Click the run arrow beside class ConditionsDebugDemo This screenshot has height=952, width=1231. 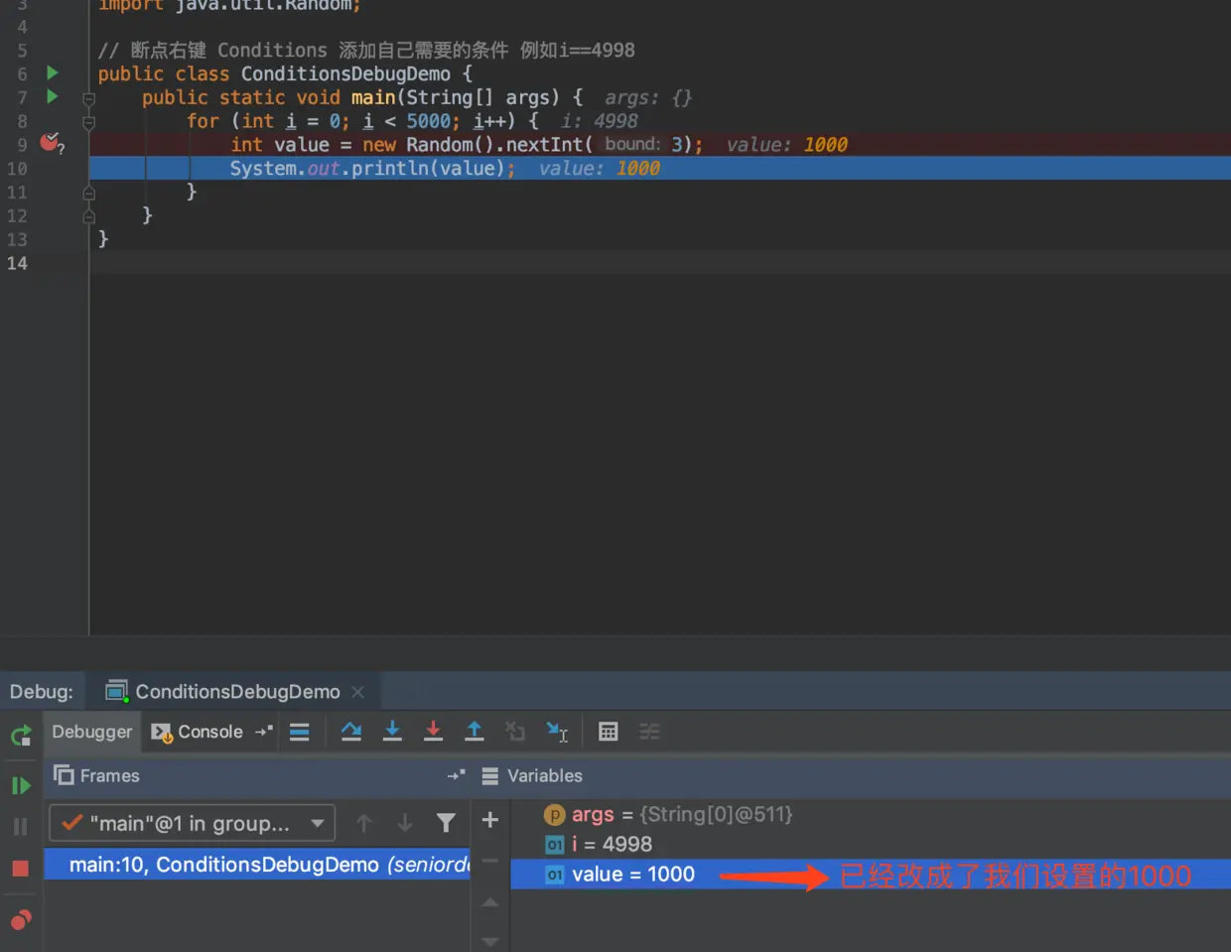point(53,72)
